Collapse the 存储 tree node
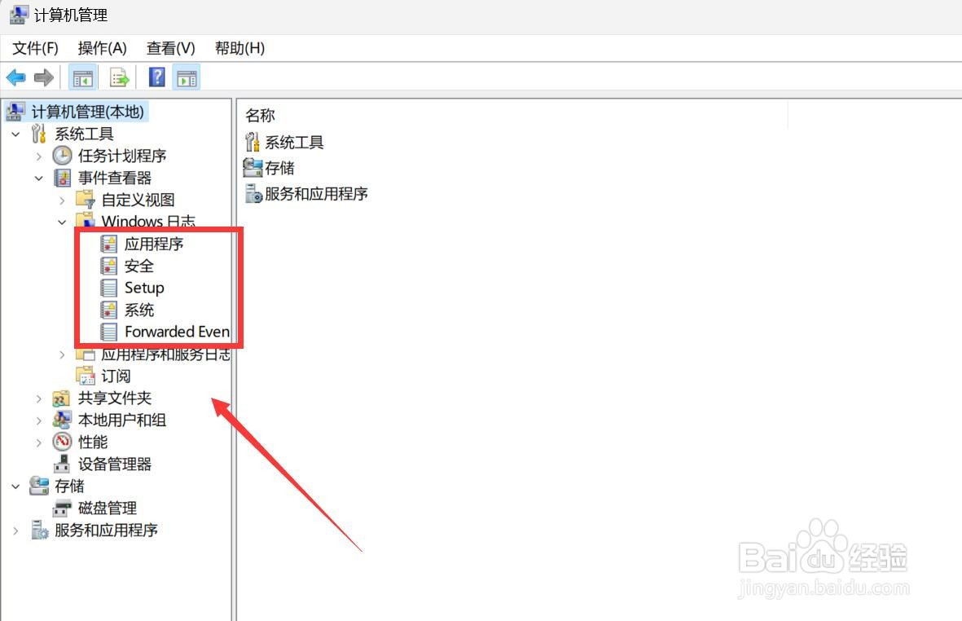962x621 pixels. [16, 487]
